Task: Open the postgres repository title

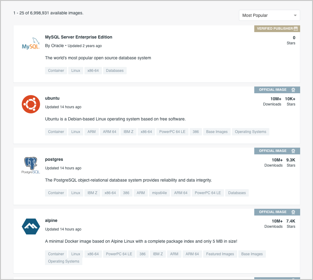Action: click(54, 159)
